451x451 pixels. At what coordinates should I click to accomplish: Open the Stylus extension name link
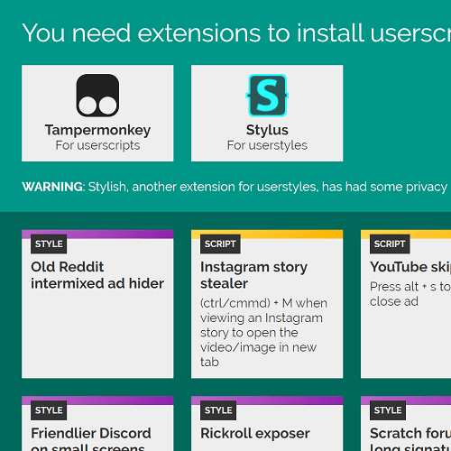pos(267,130)
